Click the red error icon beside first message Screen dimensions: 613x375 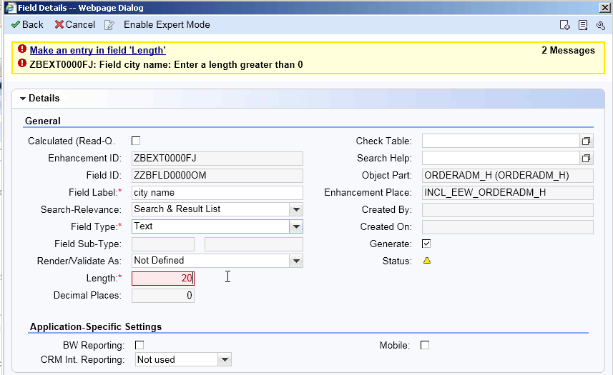22,49
